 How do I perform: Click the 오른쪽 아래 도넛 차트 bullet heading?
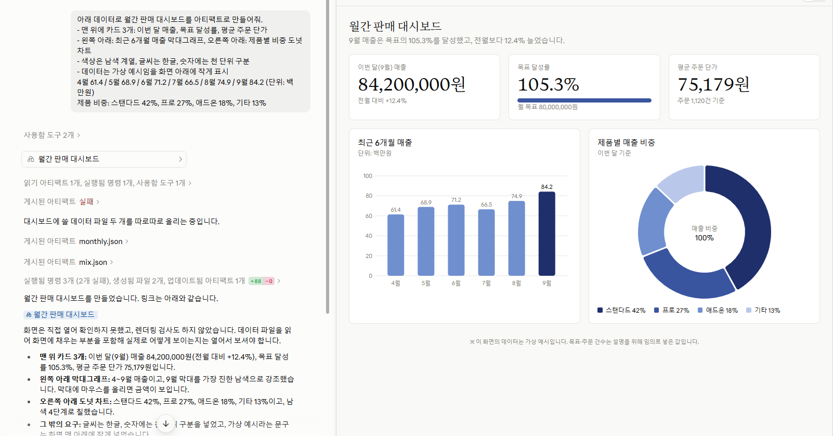75,402
